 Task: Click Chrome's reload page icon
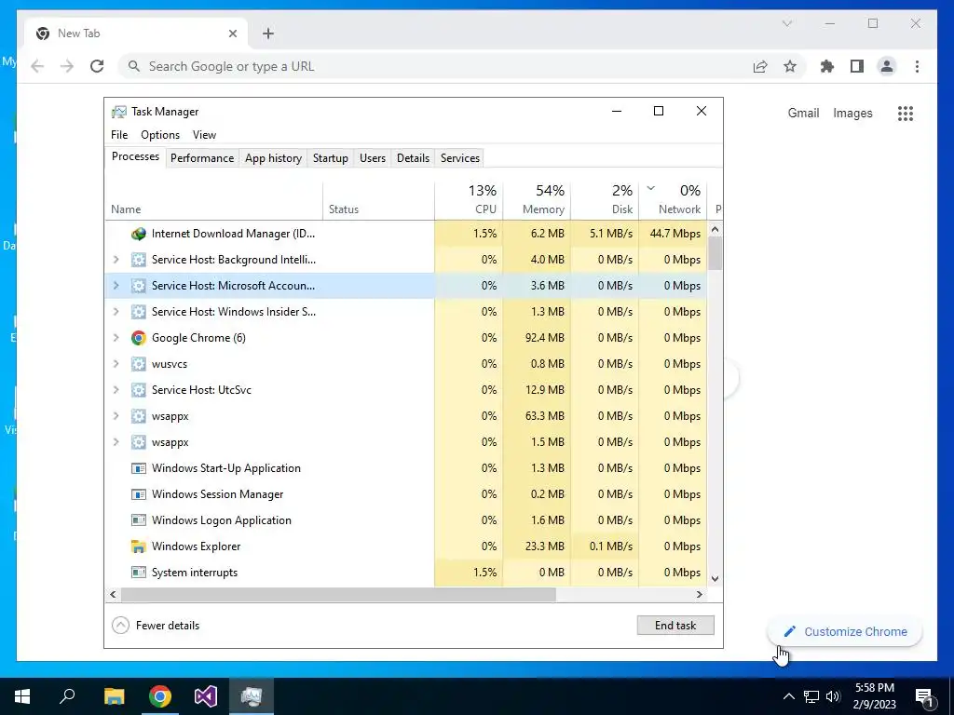point(97,66)
